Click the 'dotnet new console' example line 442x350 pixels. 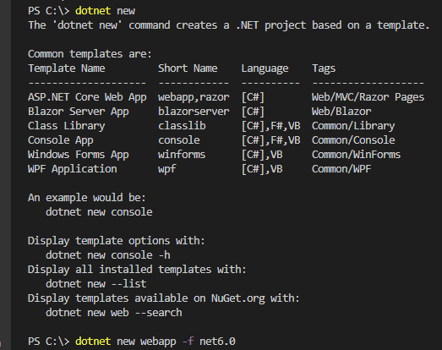tap(99, 212)
